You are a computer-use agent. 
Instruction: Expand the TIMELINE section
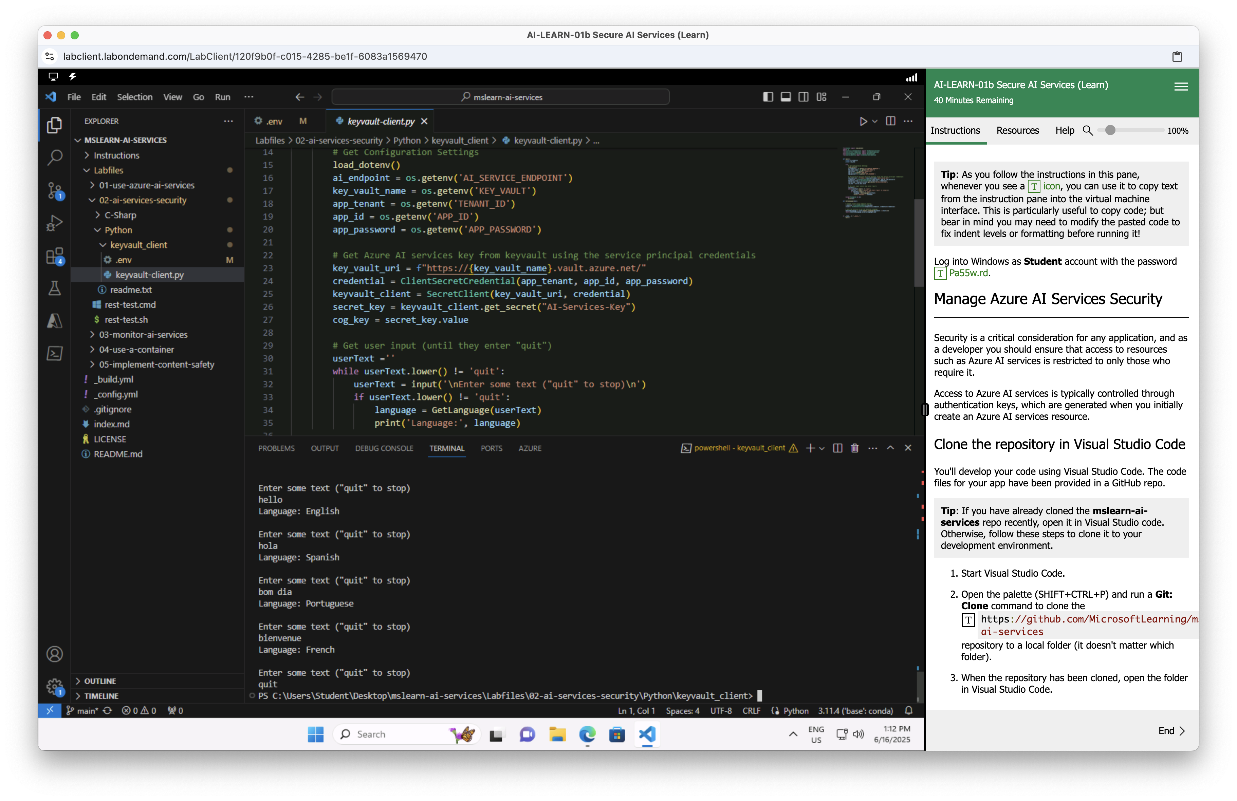click(x=101, y=696)
